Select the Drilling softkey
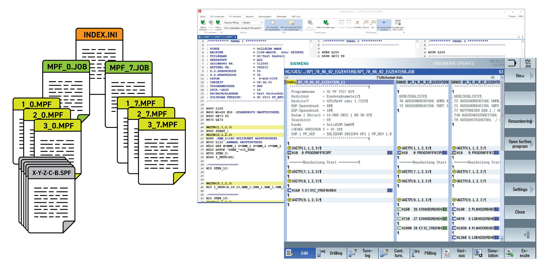 pyautogui.click(x=331, y=253)
